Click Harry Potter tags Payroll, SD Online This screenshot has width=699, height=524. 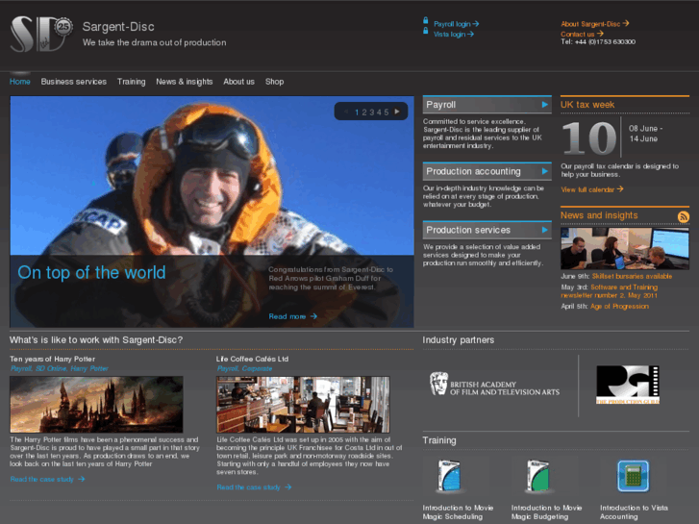click(x=60, y=368)
